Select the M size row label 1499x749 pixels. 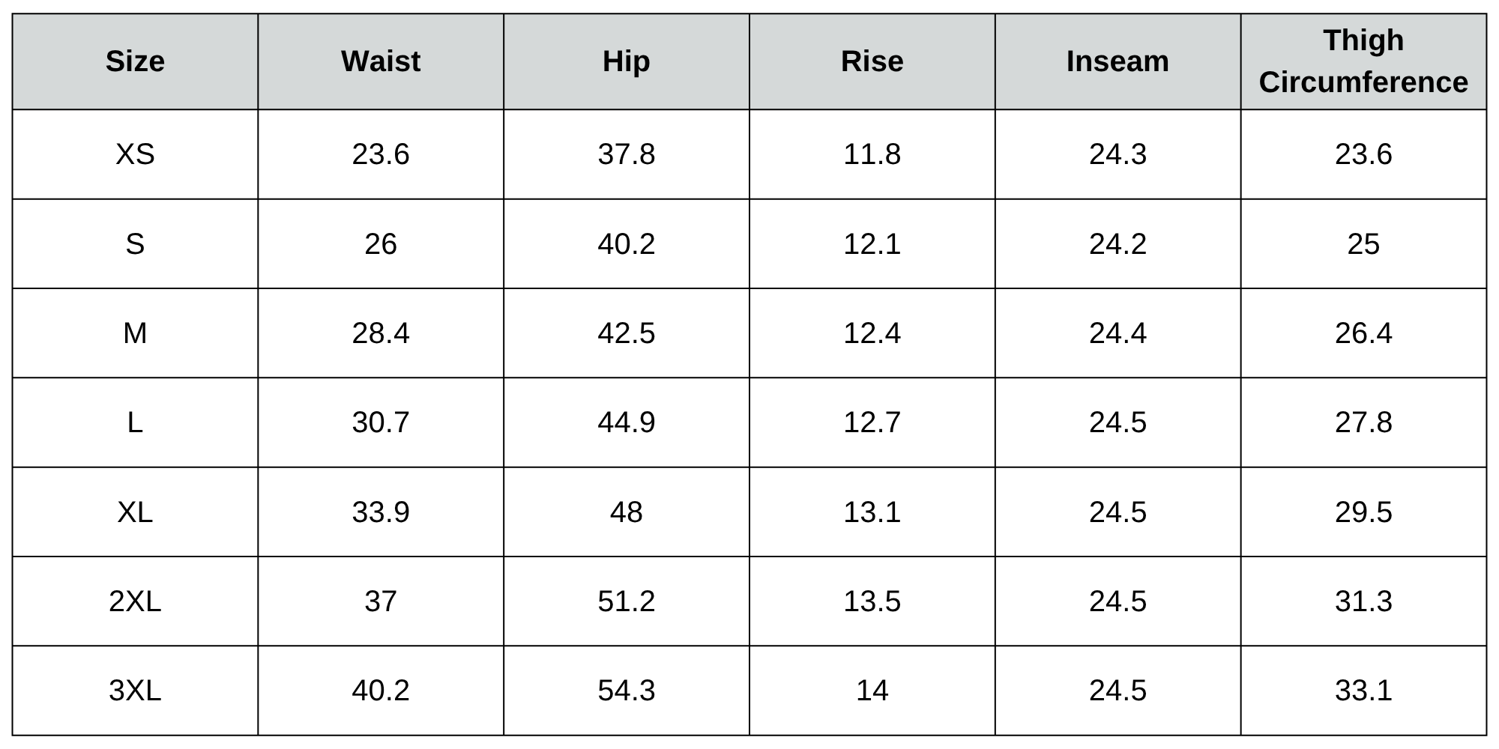point(135,333)
